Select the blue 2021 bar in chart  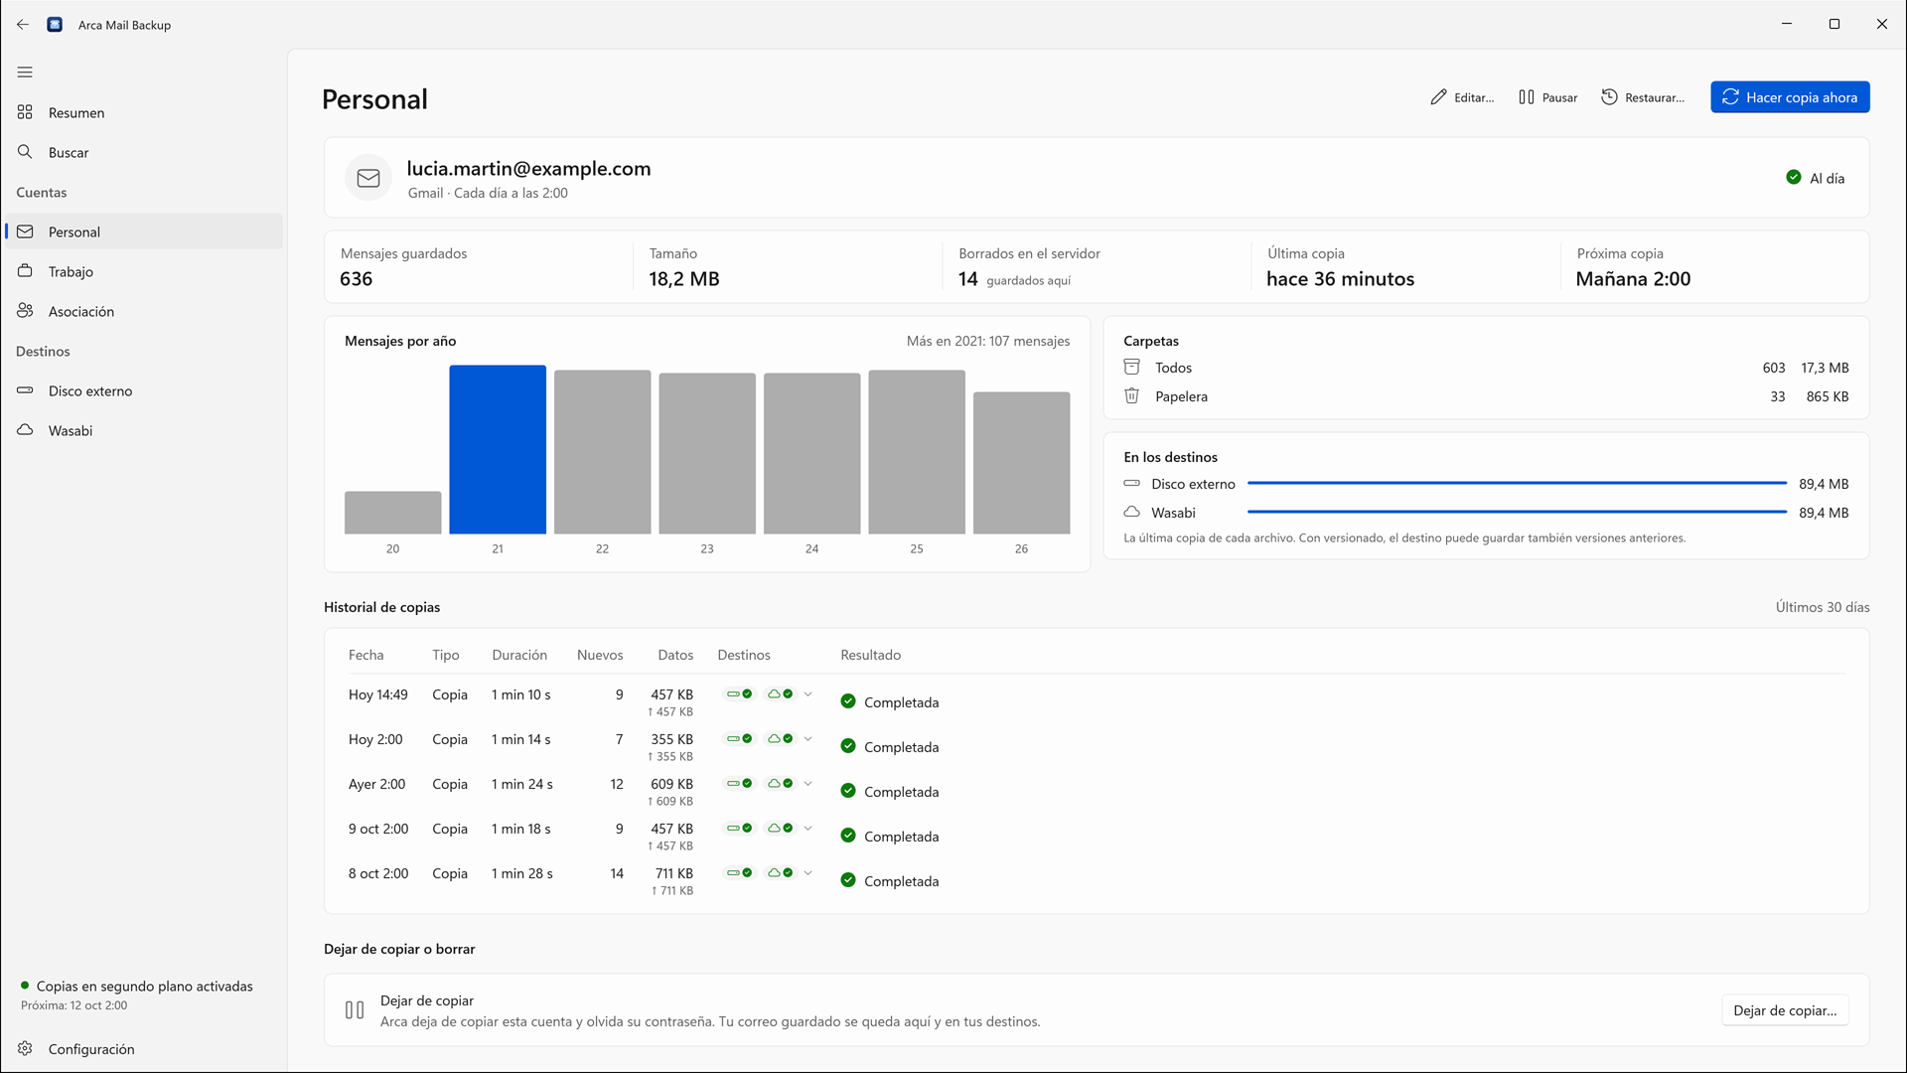click(498, 449)
